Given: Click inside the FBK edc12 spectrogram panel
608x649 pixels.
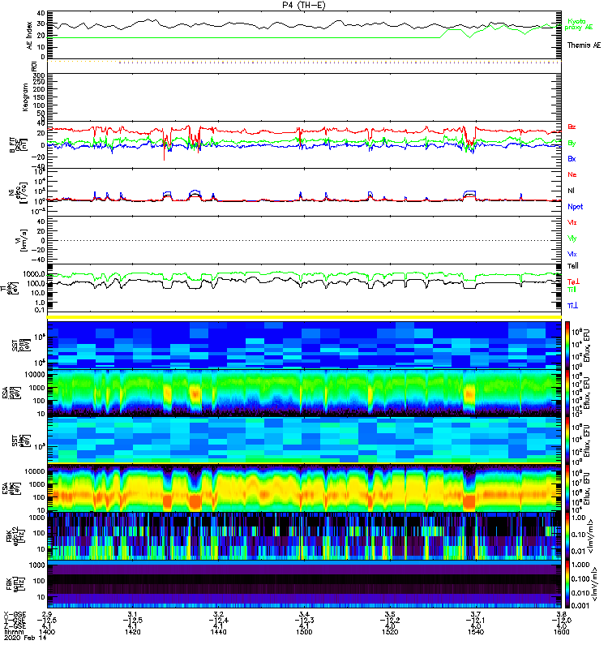Looking at the screenshot, I should (304, 536).
